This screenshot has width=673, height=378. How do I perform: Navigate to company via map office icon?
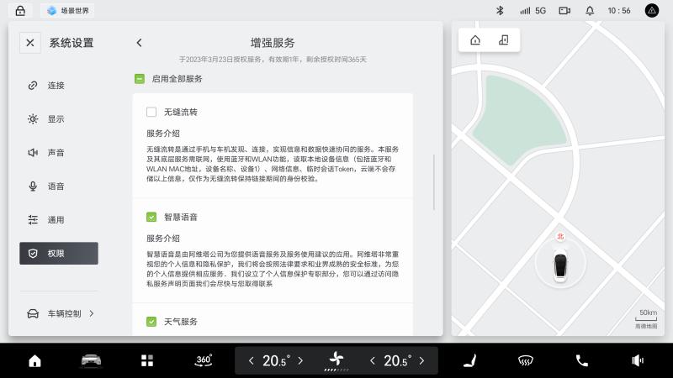coord(503,40)
